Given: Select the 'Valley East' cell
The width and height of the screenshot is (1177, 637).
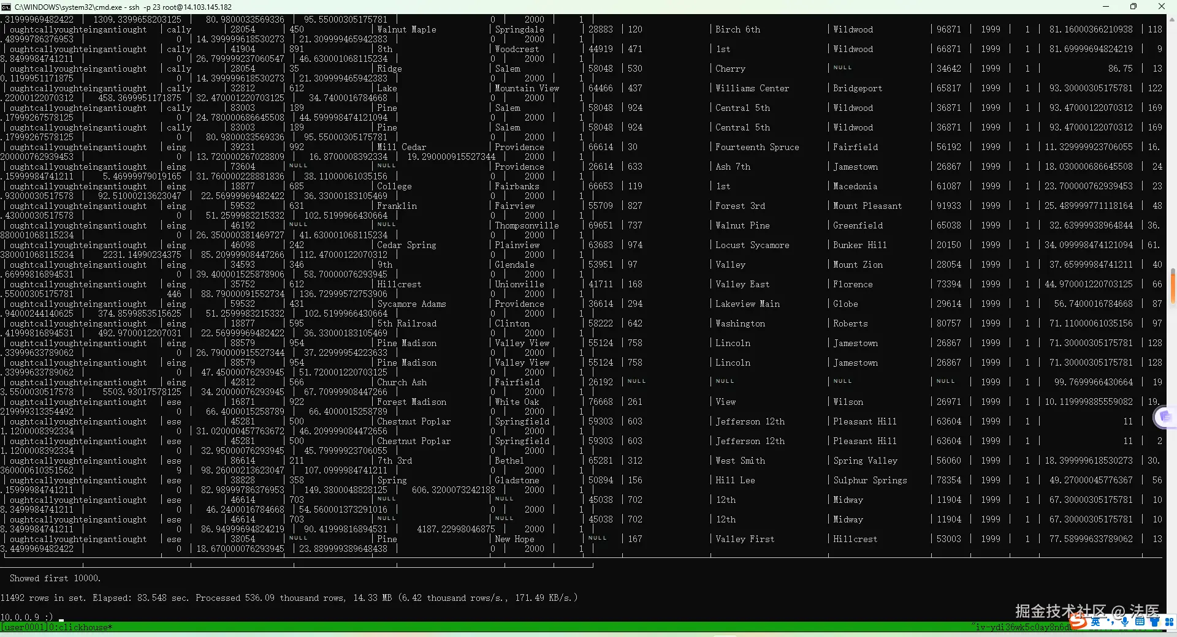Looking at the screenshot, I should 742,284.
